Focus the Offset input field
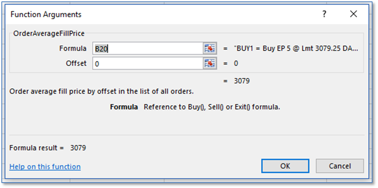The image size is (378, 188). [x=148, y=63]
